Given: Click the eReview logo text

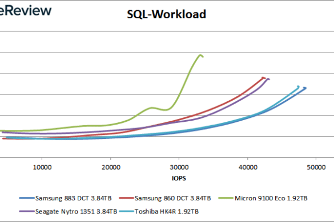Looking at the screenshot, I should coord(26,10).
